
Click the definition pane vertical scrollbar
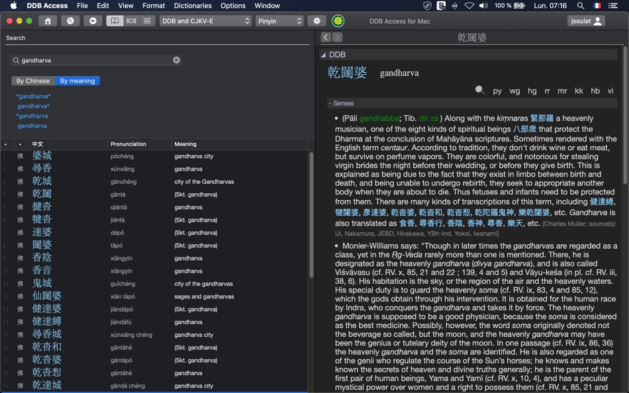click(x=625, y=116)
